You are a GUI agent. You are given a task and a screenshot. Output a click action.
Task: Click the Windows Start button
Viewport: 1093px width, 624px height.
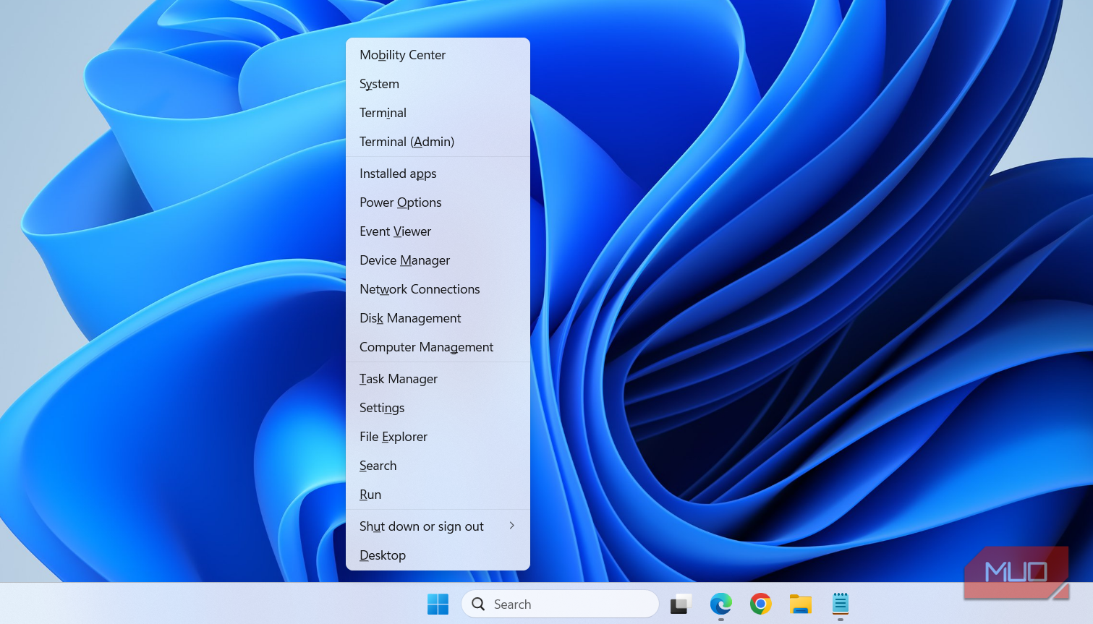(438, 604)
